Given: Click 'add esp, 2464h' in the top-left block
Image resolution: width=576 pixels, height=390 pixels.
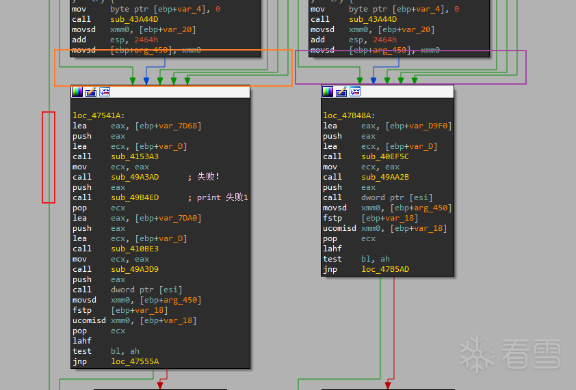Looking at the screenshot, I should (x=115, y=40).
